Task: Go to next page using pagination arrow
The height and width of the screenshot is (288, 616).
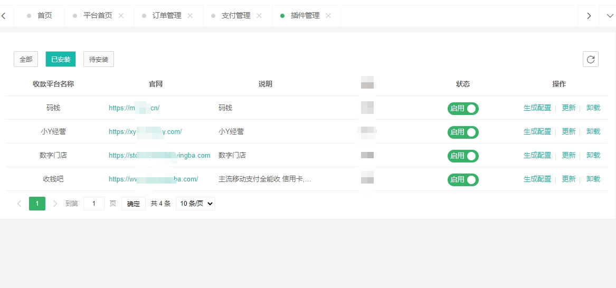Action: tap(55, 204)
